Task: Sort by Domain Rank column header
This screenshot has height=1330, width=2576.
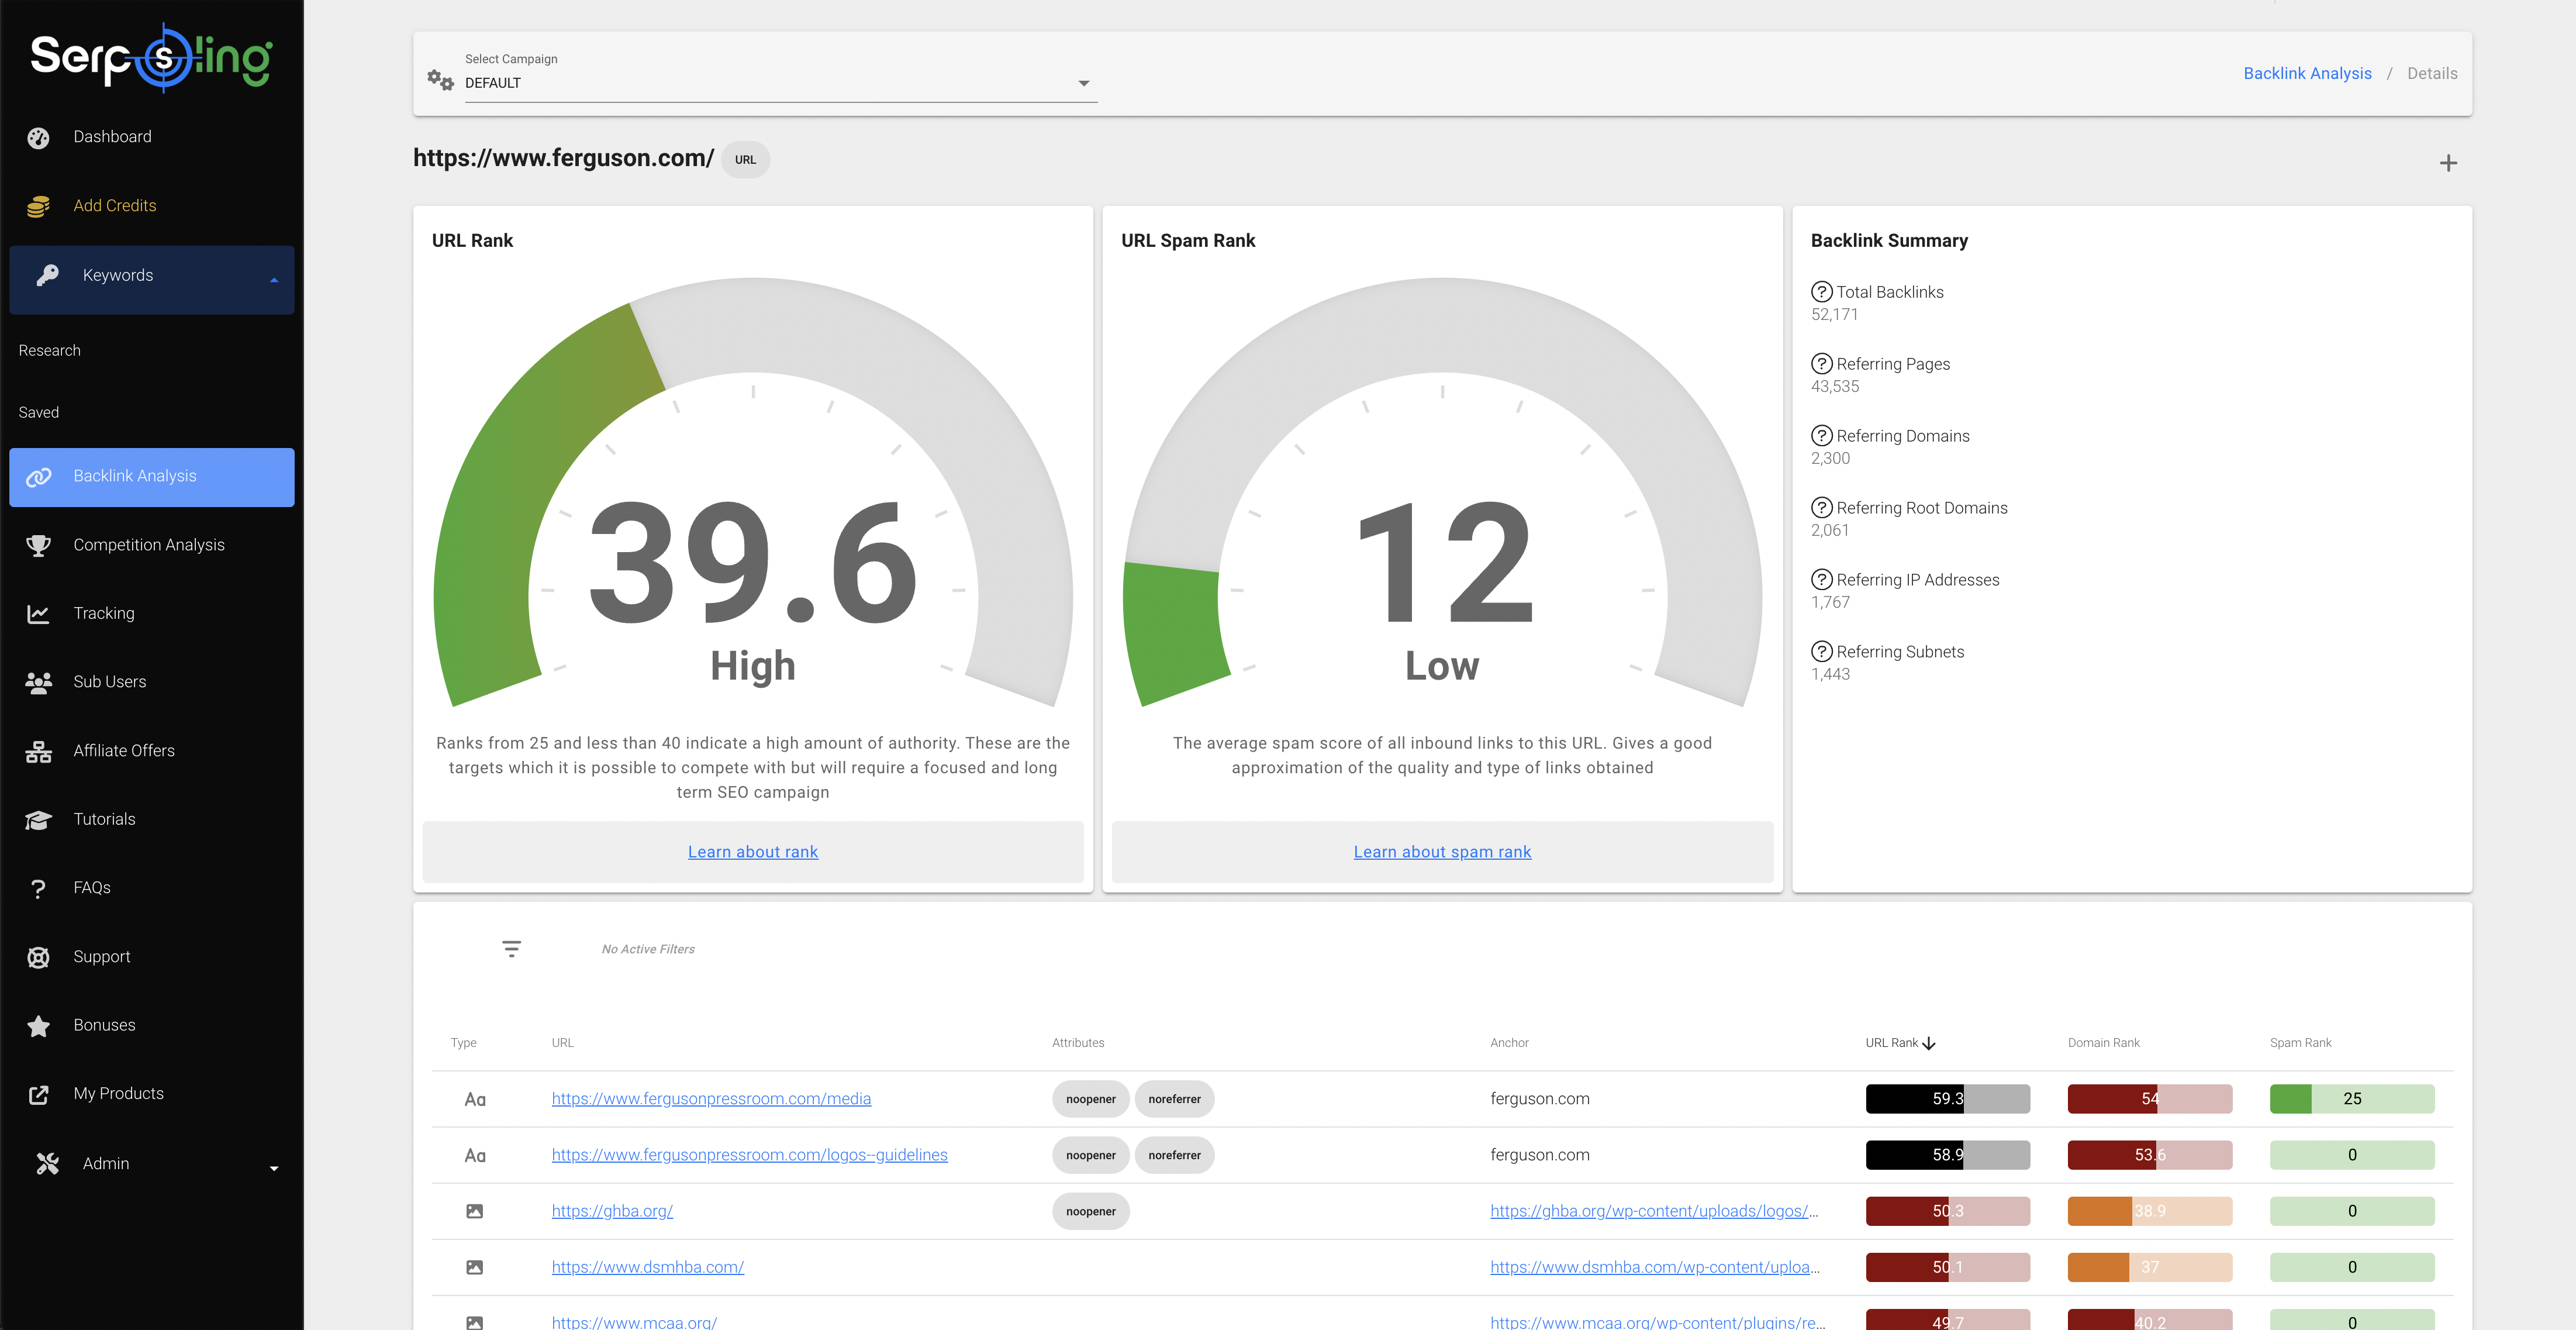Action: 2103,1043
